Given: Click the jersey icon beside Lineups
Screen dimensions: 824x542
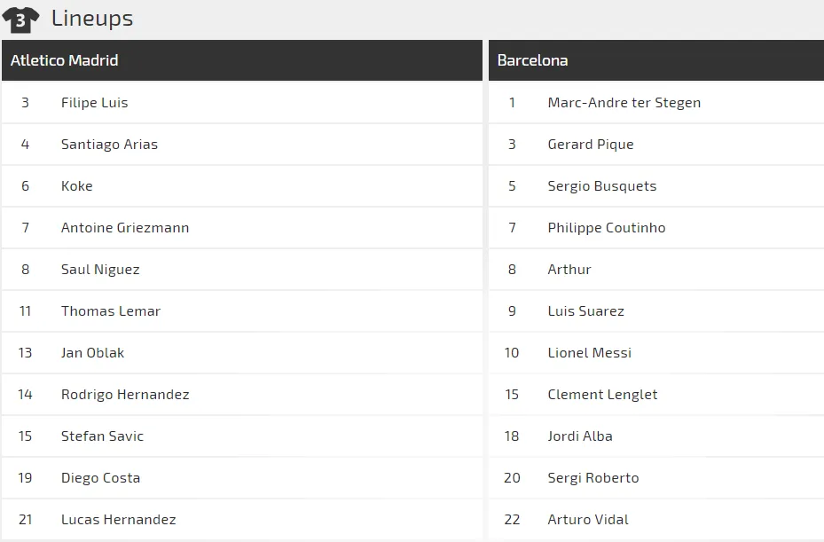Looking at the screenshot, I should 20,20.
